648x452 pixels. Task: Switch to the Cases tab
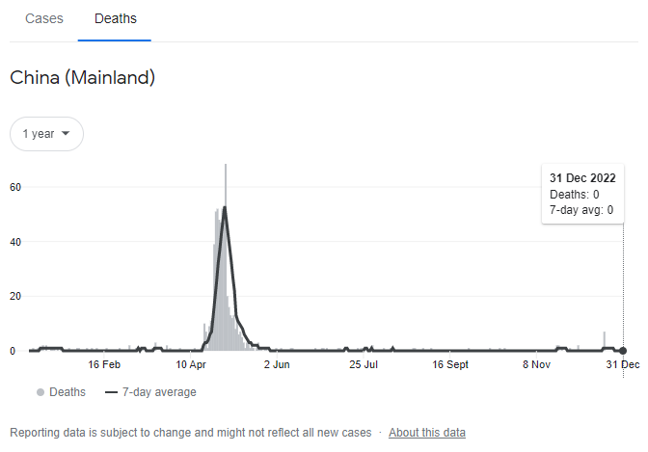(x=44, y=18)
